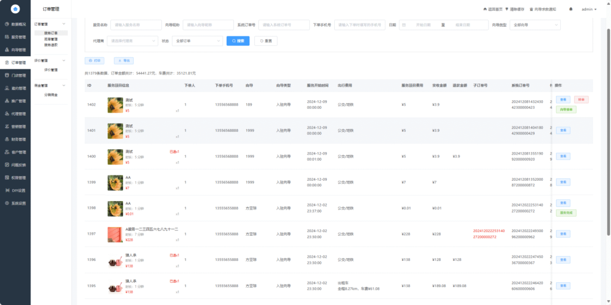
Task: Click the blue 搜索 button
Action: coord(238,41)
